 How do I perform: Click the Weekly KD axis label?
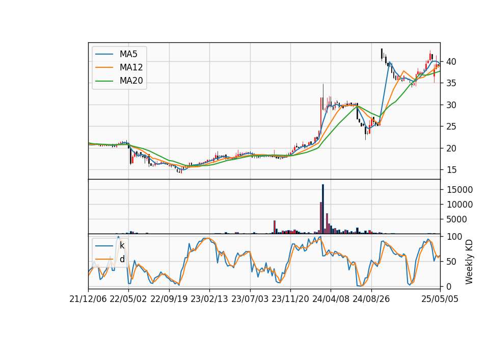[x=469, y=262]
